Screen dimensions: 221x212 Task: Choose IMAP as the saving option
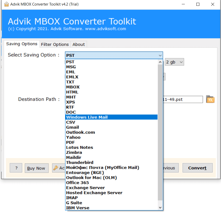pyautogui.click(x=111, y=198)
